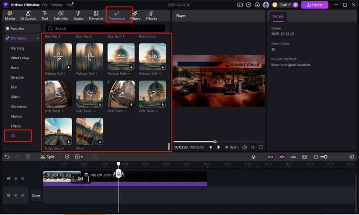Collapse the Transition category list
Screen dimensions: 359x215
pyautogui.click(x=38, y=38)
